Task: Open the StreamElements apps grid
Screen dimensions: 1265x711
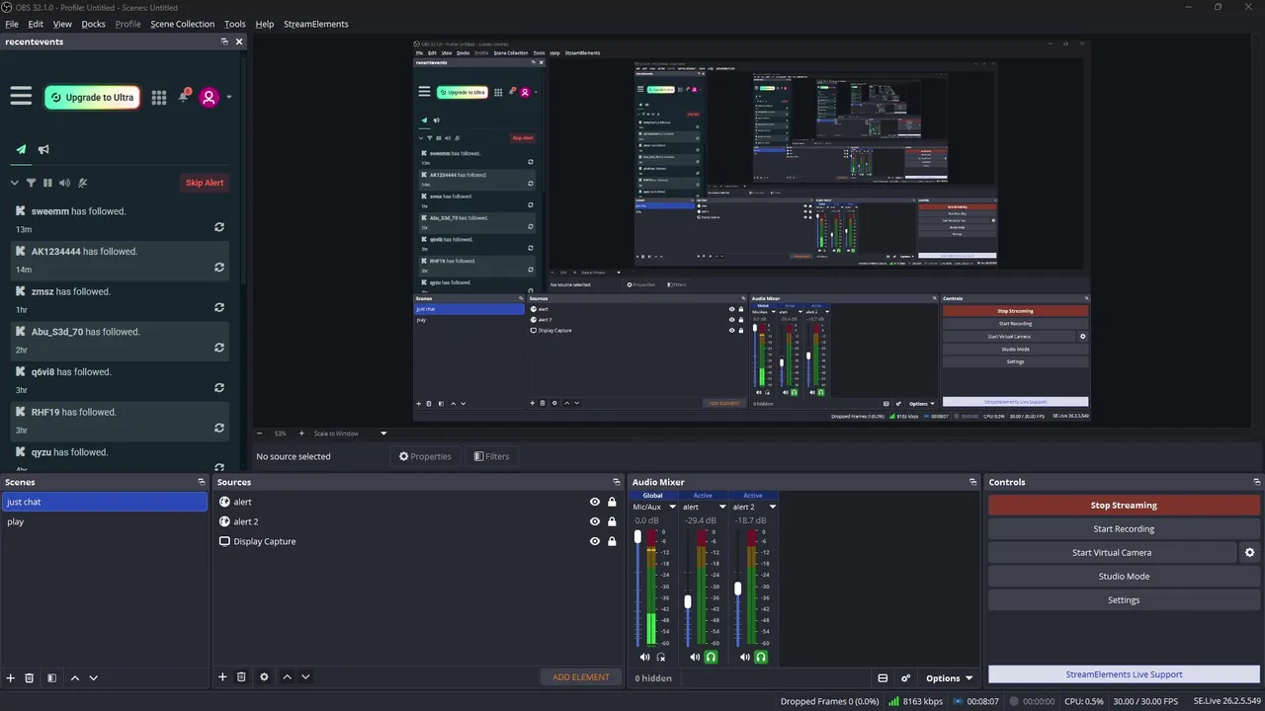Action: (x=159, y=97)
